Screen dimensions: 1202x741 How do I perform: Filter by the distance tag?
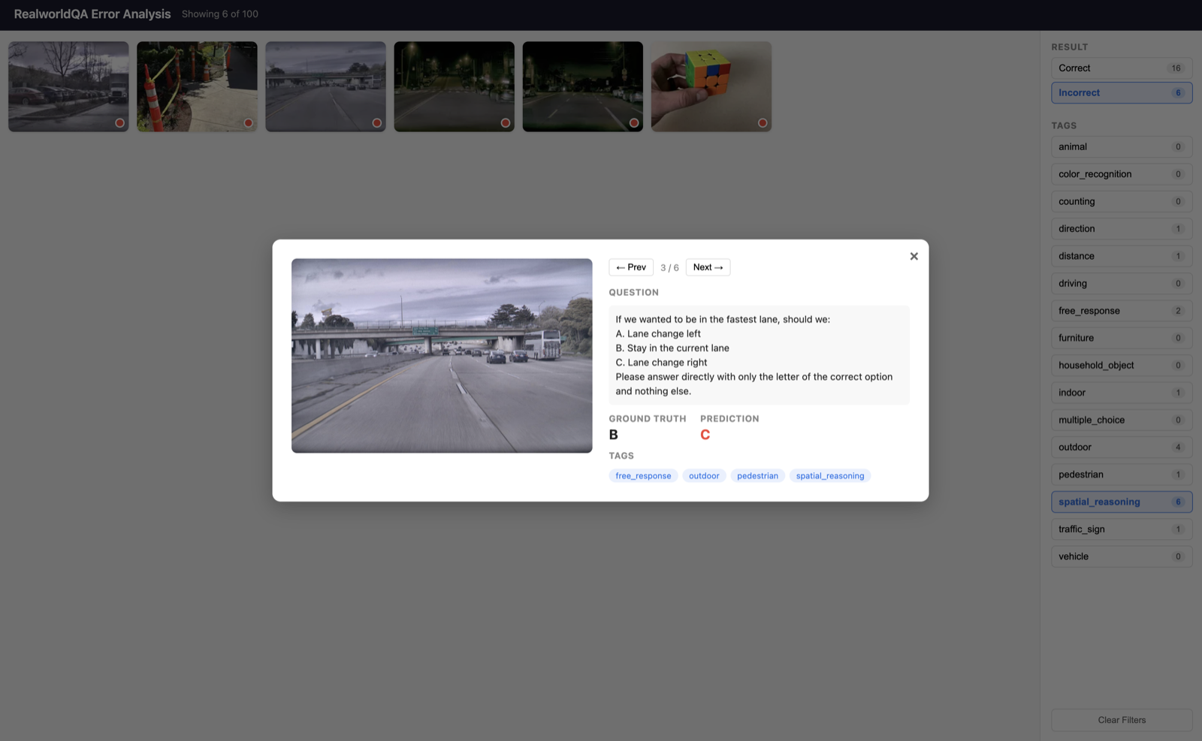pyautogui.click(x=1122, y=256)
